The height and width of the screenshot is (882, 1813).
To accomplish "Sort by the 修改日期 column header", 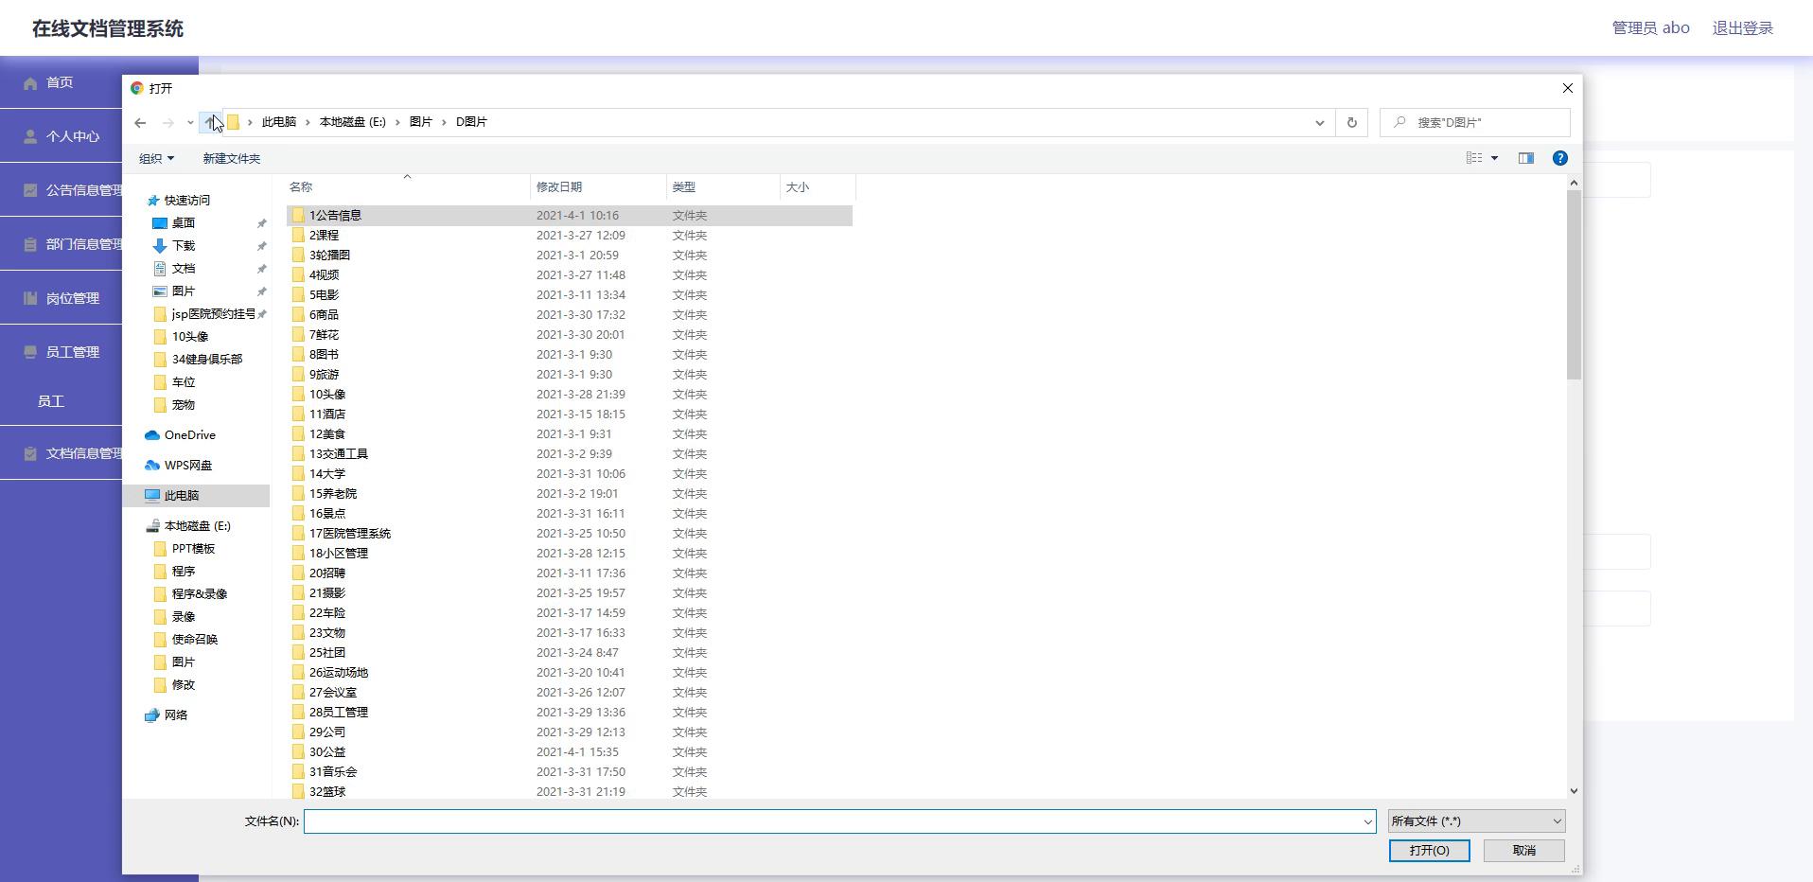I will pos(559,187).
